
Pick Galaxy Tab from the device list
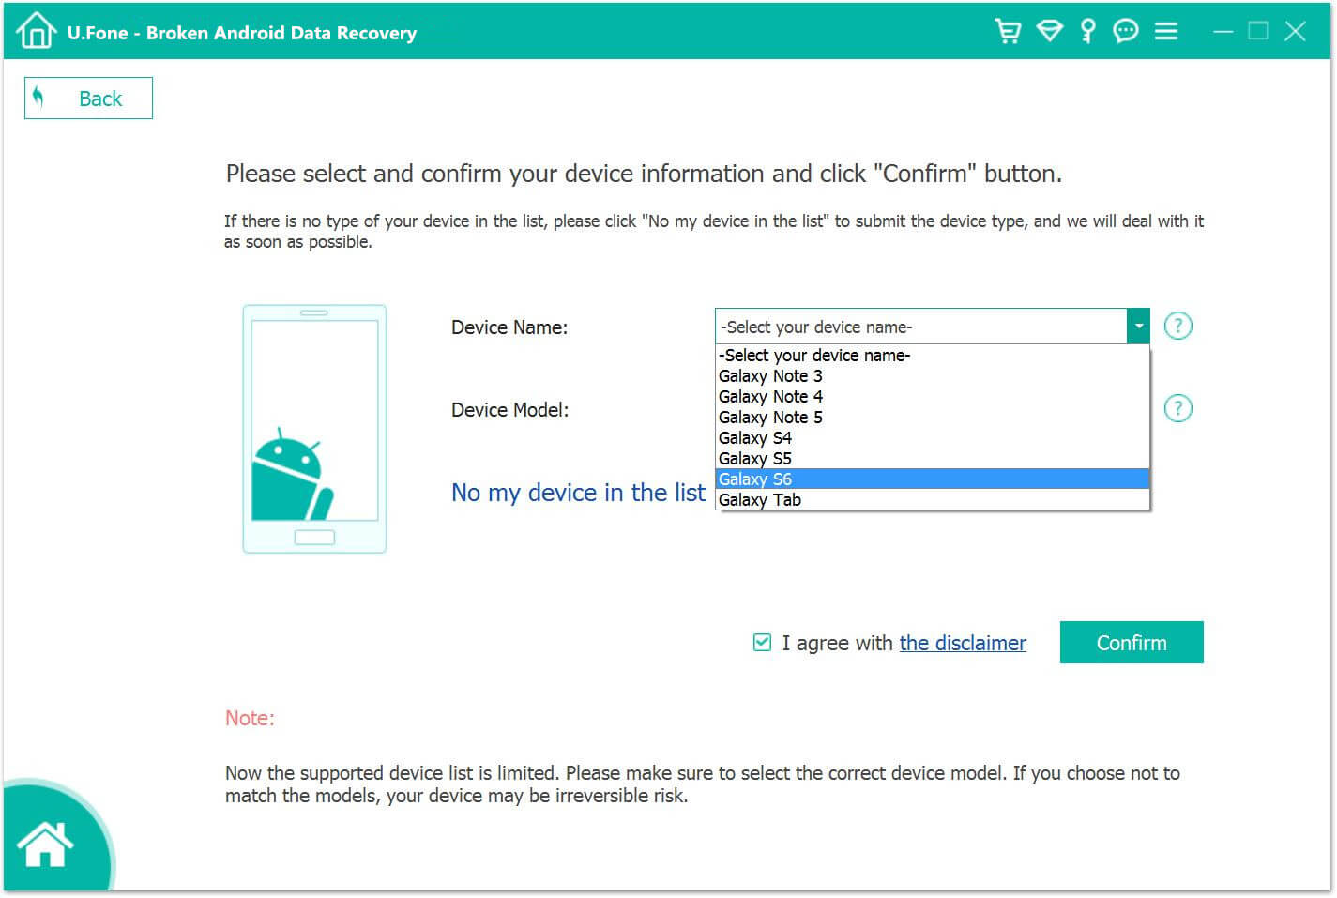tap(760, 500)
